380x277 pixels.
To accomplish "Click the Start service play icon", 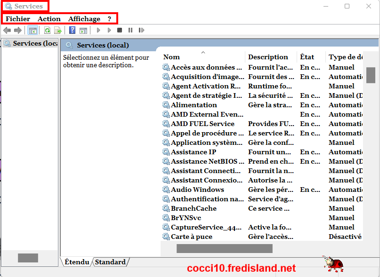I will [98, 30].
